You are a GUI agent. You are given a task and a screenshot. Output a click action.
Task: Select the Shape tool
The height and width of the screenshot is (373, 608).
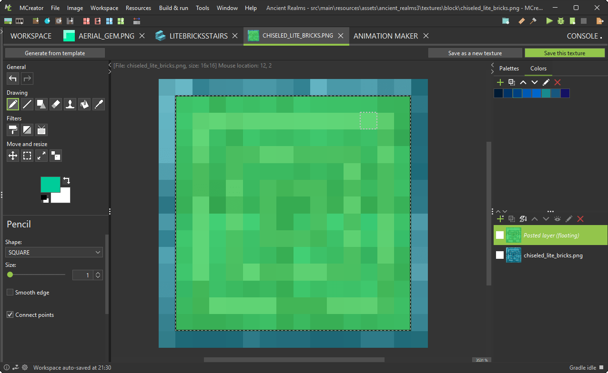(41, 104)
